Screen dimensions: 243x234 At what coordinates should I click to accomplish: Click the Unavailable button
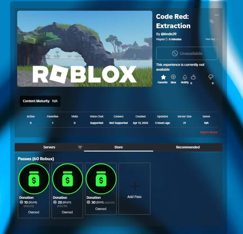click(x=187, y=53)
